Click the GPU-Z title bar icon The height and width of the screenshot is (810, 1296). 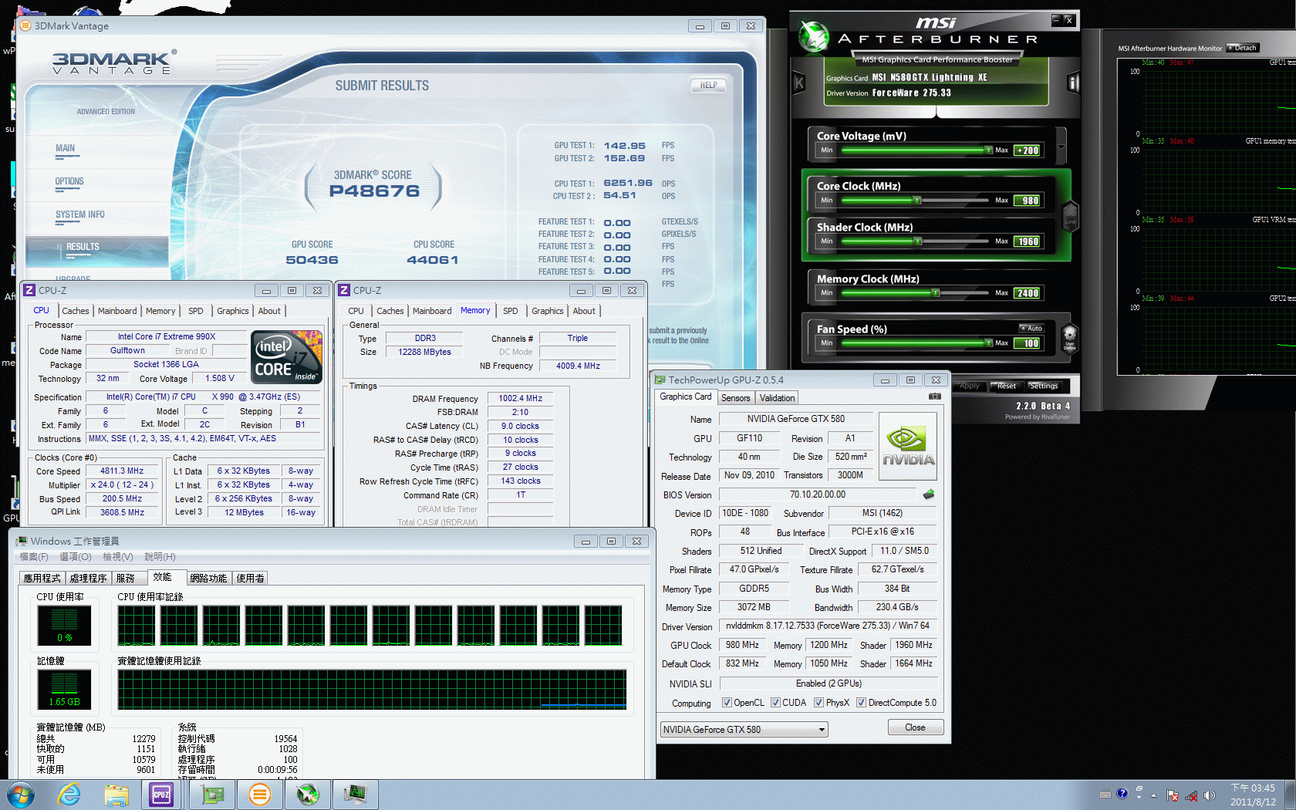coord(660,380)
